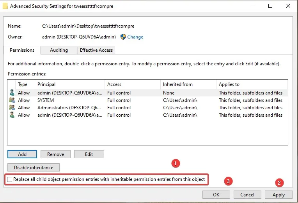The height and width of the screenshot is (203, 298).
Task: Click the group icon in SYSTEM row
Action: (12, 100)
